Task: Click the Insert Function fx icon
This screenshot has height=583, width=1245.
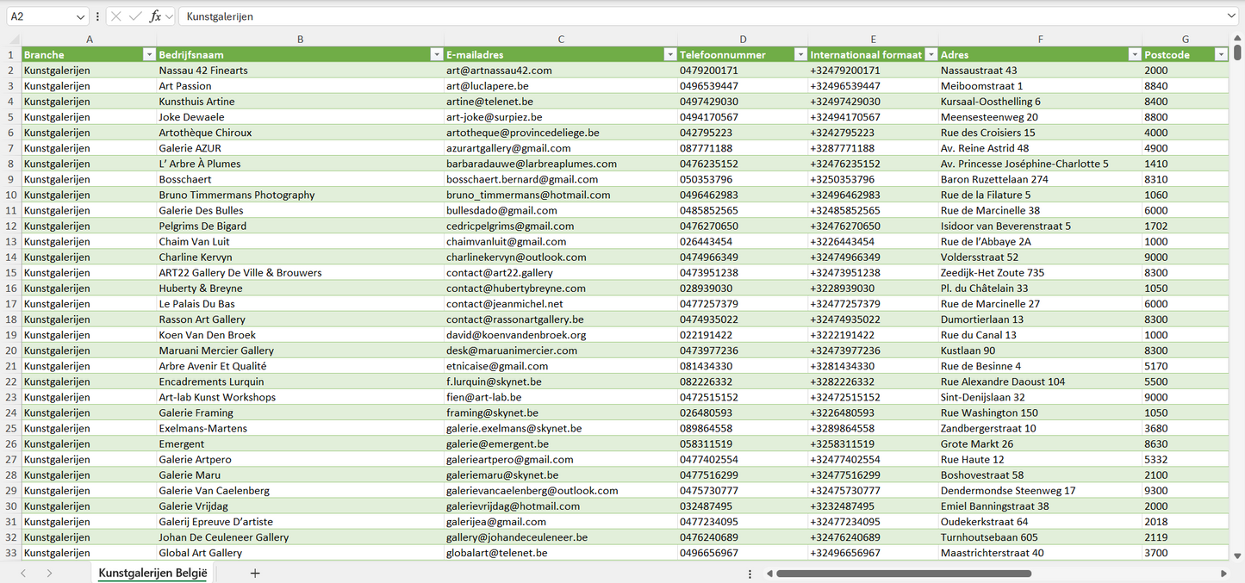Action: click(155, 16)
